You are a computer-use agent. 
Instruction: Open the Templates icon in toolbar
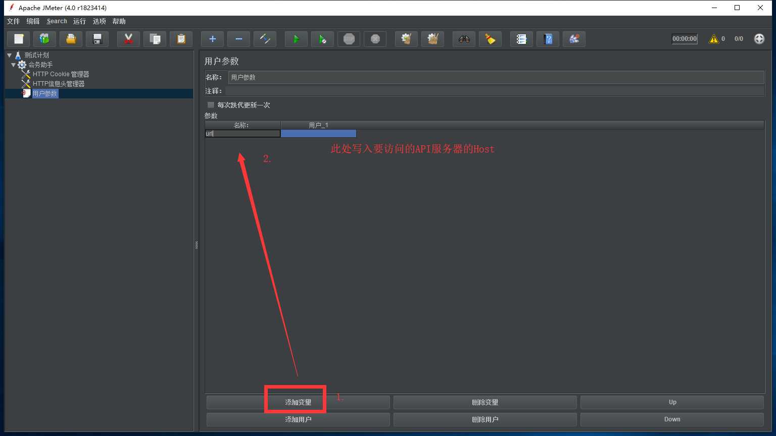click(44, 39)
